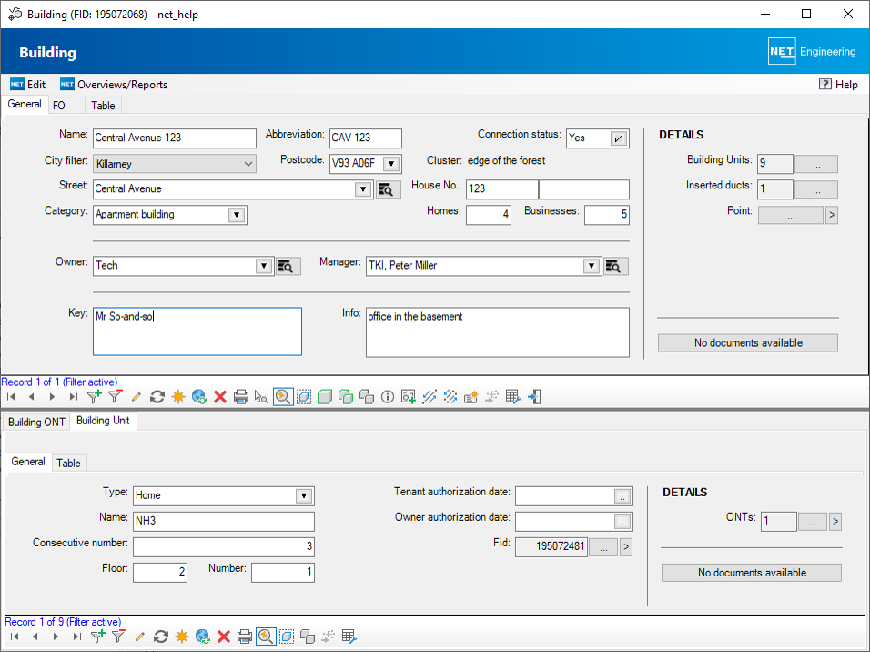Open the Postcode dropdown

point(390,164)
